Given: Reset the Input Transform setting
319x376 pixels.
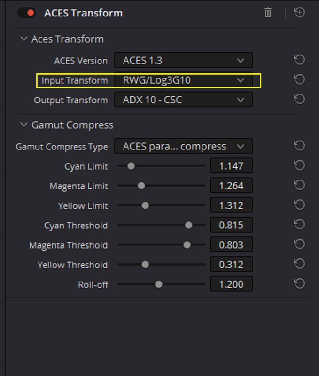Looking at the screenshot, I should point(299,79).
